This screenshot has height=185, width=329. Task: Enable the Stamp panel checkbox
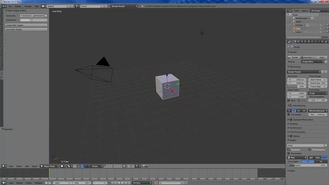tap(291, 136)
